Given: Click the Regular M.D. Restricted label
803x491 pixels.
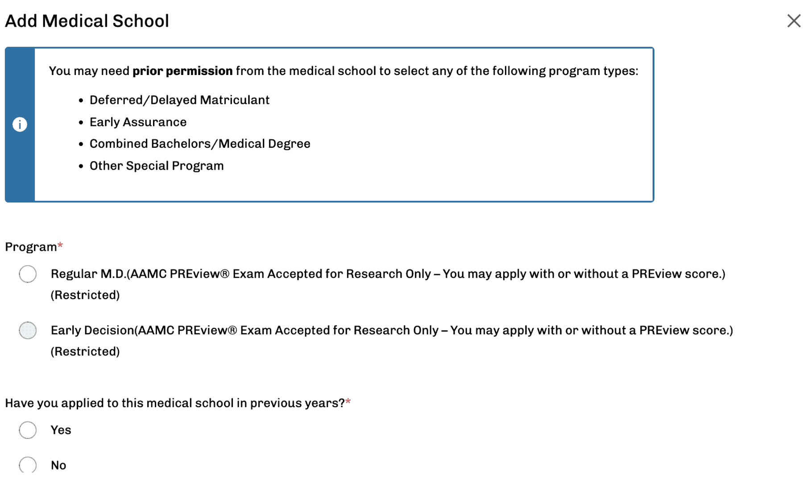Looking at the screenshot, I should click(86, 295).
